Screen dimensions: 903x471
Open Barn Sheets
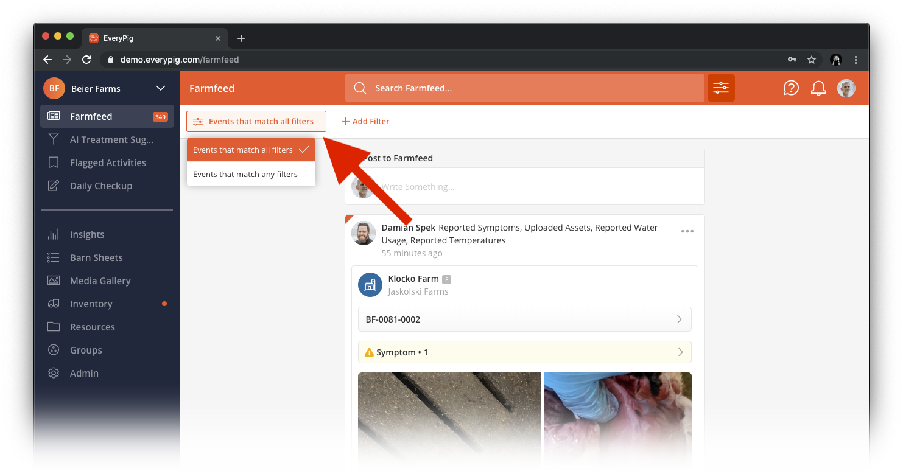[107, 257]
